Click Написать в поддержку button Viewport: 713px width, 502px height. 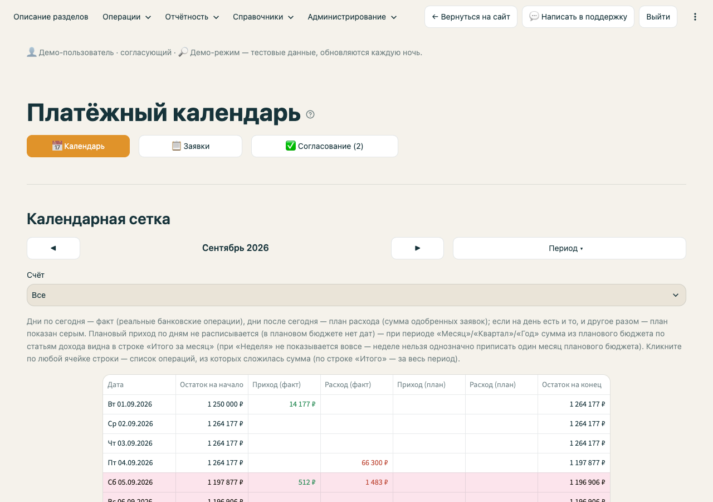pos(578,17)
